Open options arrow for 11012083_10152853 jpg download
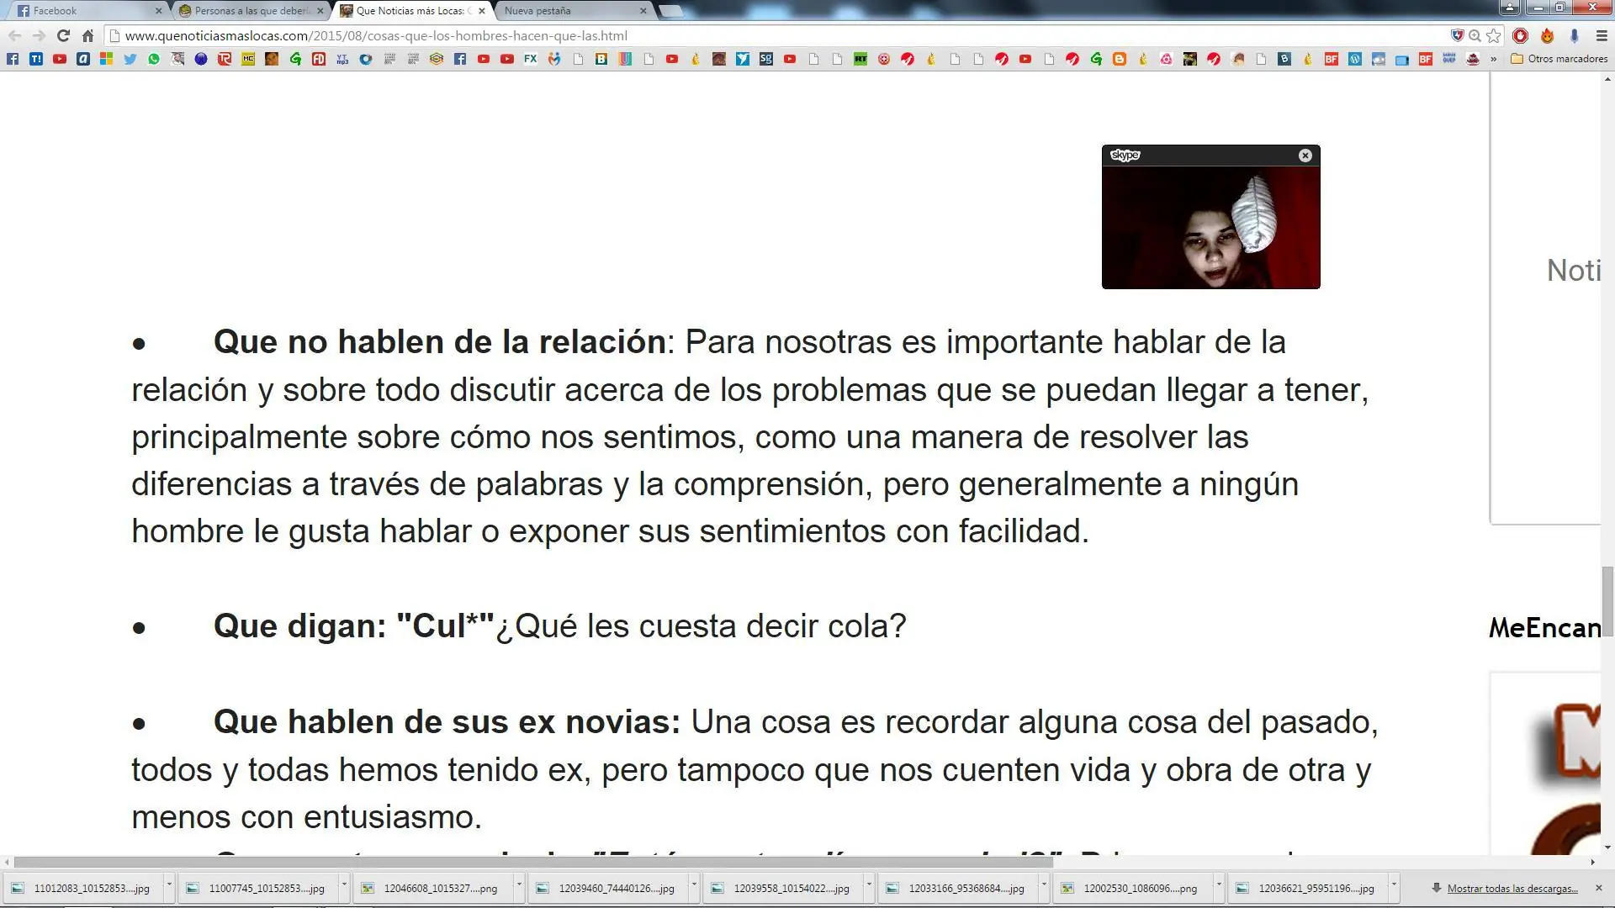This screenshot has height=908, width=1615. (x=169, y=886)
